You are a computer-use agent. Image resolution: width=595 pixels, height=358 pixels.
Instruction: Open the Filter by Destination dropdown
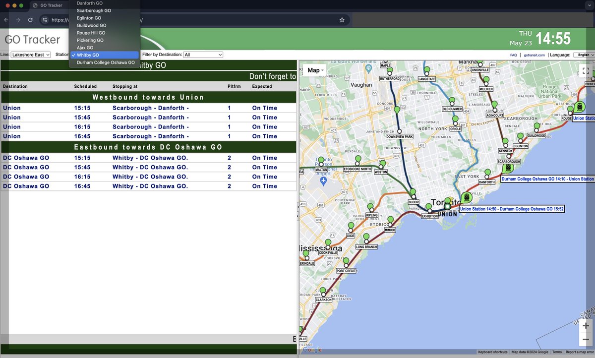[203, 55]
